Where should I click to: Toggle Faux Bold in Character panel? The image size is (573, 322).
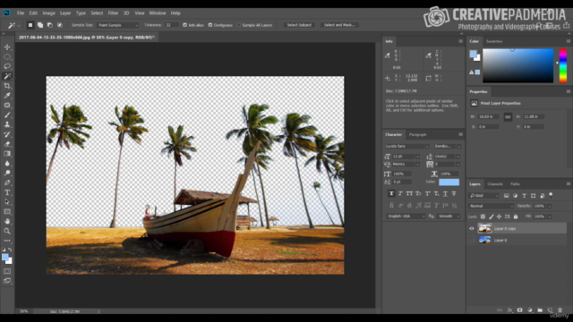point(391,193)
